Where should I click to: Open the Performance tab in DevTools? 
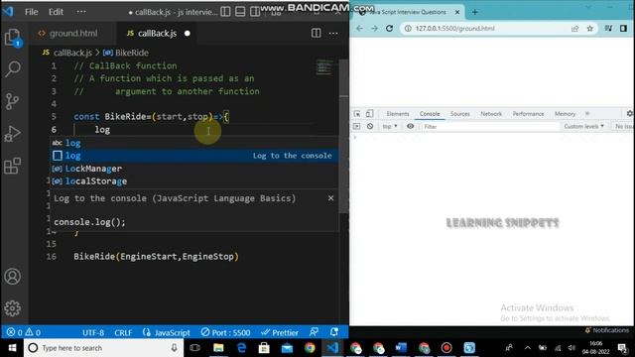click(x=528, y=114)
